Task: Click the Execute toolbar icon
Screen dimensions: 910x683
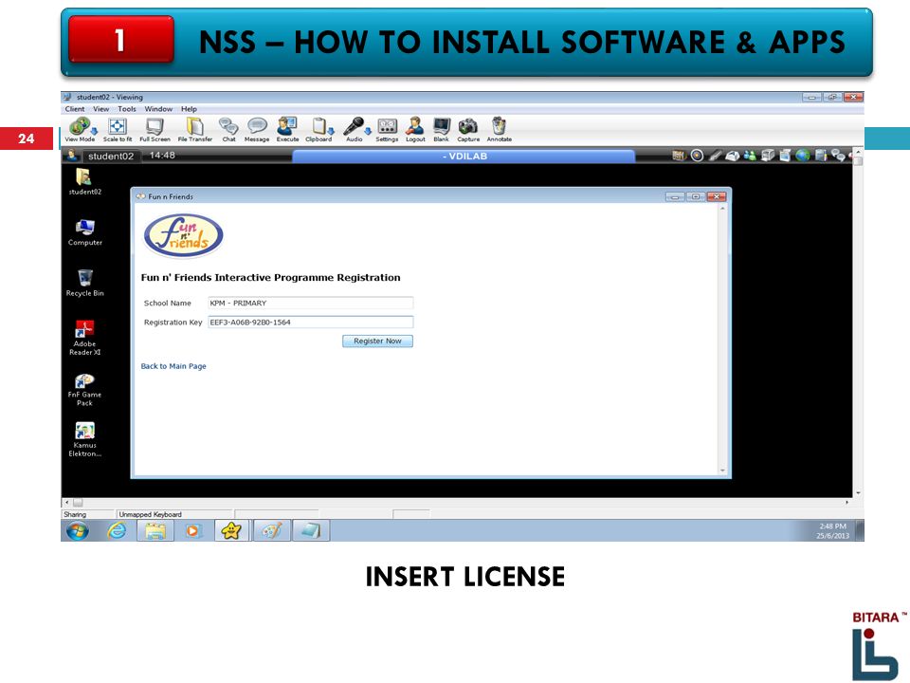Action: tap(287, 130)
